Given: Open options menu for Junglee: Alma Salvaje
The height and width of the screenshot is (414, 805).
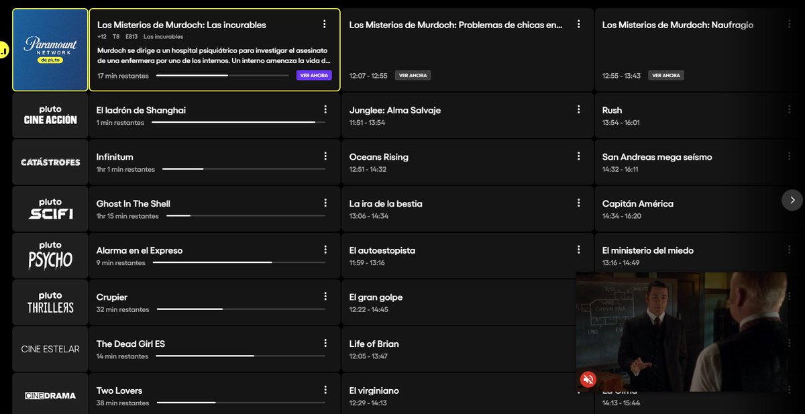Looking at the screenshot, I should pos(578,109).
